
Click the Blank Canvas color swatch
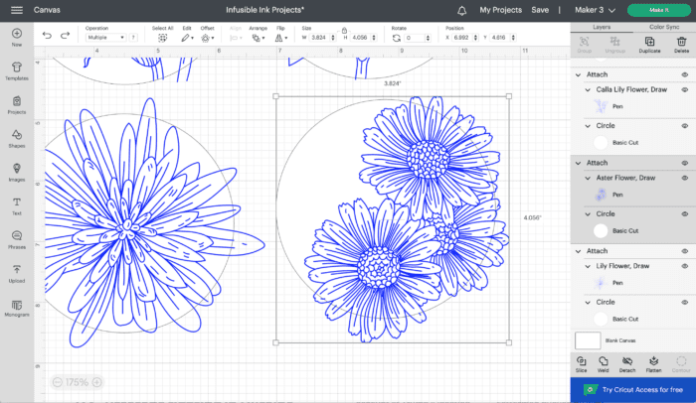point(588,340)
